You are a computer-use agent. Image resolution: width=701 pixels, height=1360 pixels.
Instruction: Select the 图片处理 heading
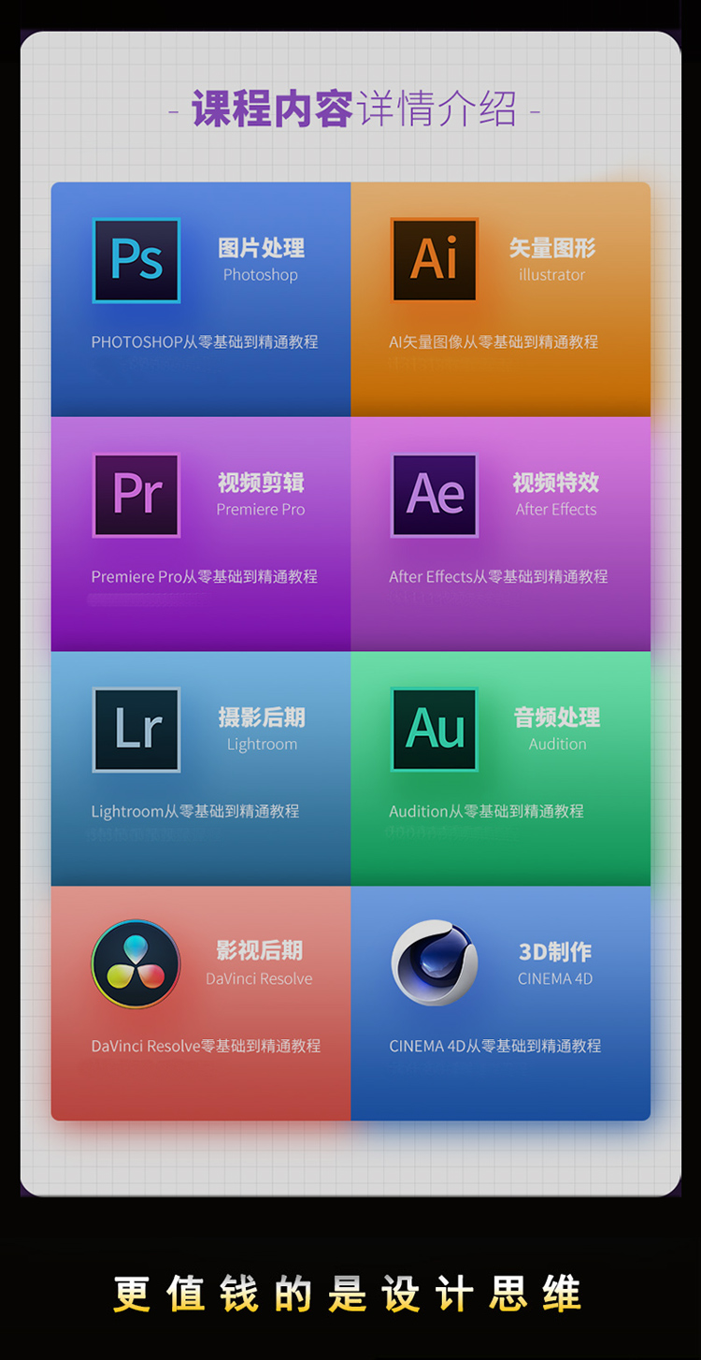pos(261,248)
